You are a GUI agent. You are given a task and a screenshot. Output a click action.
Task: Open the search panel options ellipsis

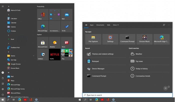pyautogui.click(x=169, y=25)
